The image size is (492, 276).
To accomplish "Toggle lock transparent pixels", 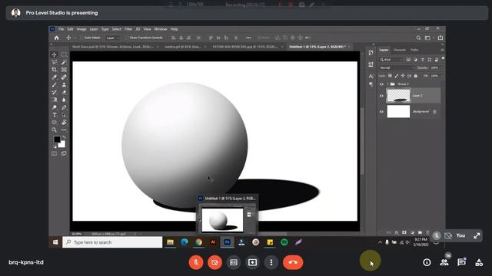I will (390, 76).
